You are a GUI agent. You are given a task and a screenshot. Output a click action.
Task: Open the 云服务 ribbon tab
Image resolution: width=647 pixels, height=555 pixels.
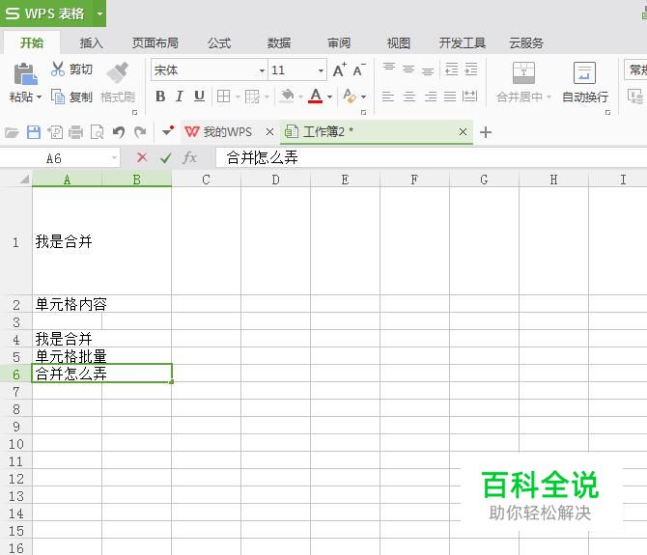pos(526,42)
